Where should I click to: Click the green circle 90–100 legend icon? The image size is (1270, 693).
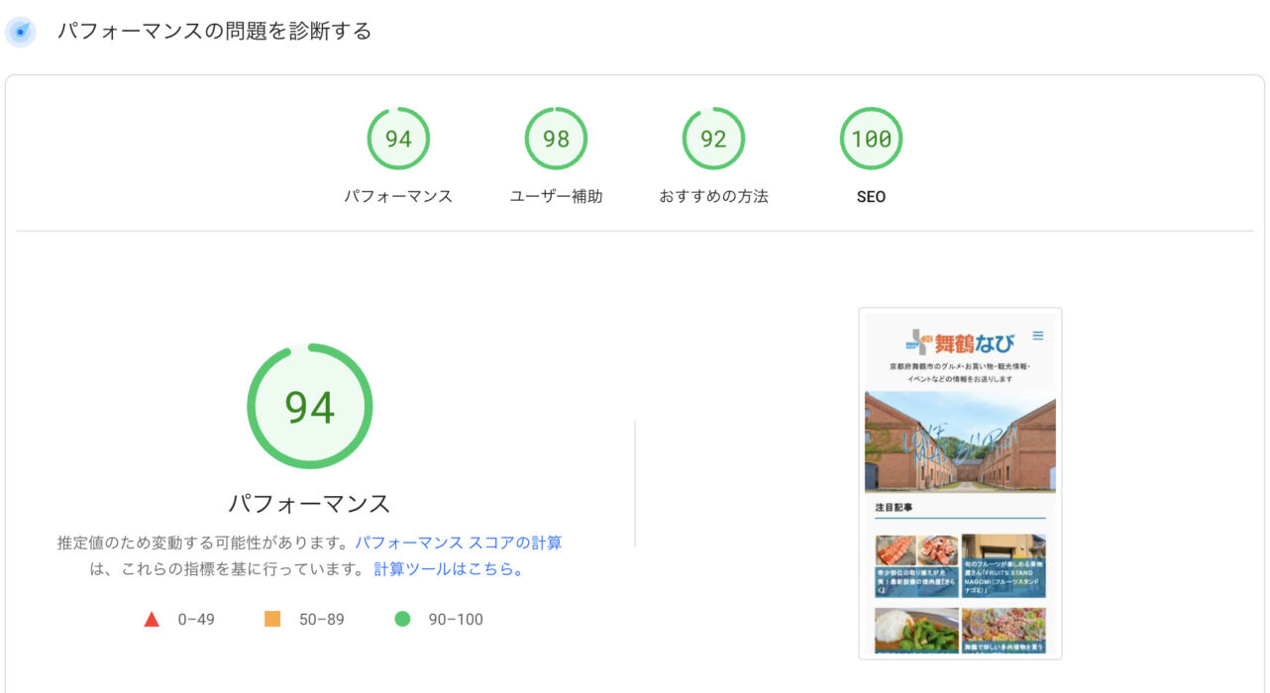pos(402,620)
